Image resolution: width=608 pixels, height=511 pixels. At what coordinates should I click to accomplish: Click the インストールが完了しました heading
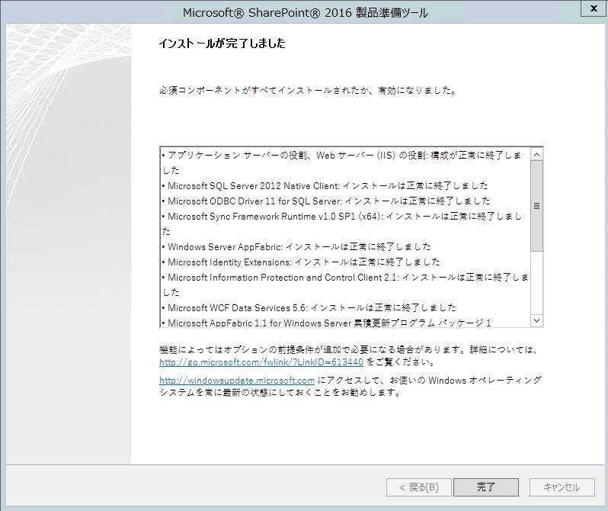click(x=222, y=43)
